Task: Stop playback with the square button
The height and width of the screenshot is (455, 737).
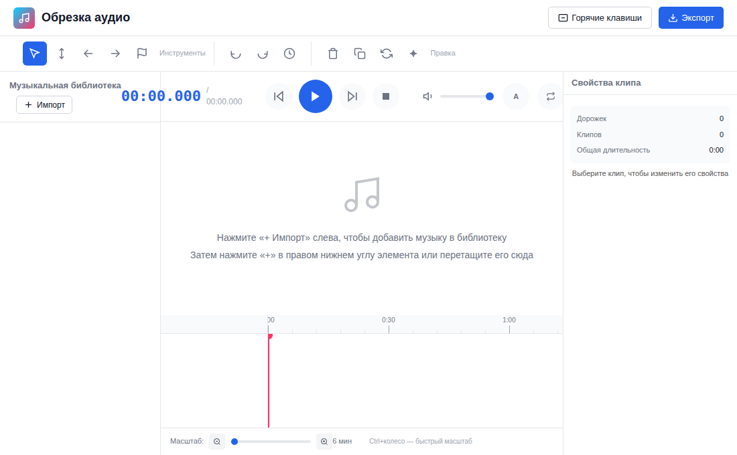Action: [386, 96]
